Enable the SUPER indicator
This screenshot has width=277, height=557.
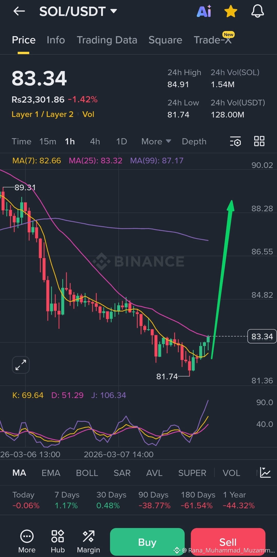tap(192, 473)
